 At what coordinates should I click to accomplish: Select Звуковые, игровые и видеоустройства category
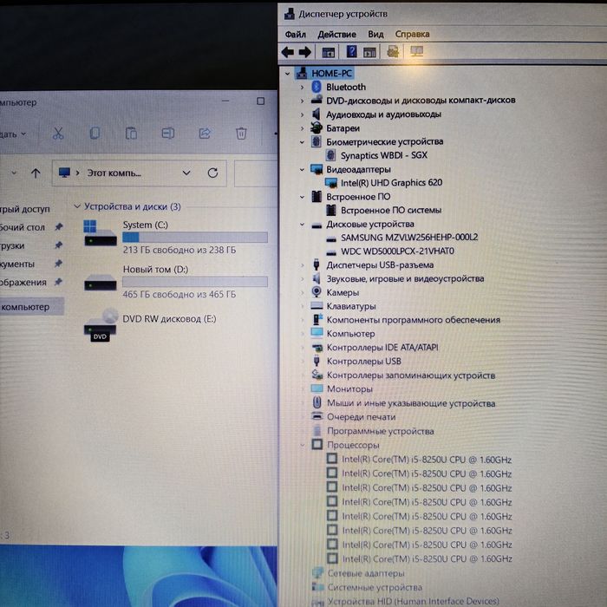tap(405, 278)
